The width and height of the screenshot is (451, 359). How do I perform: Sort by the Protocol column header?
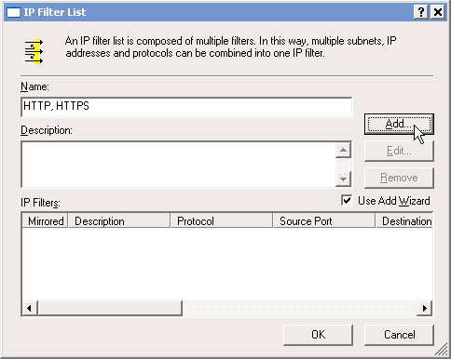pyautogui.click(x=222, y=221)
